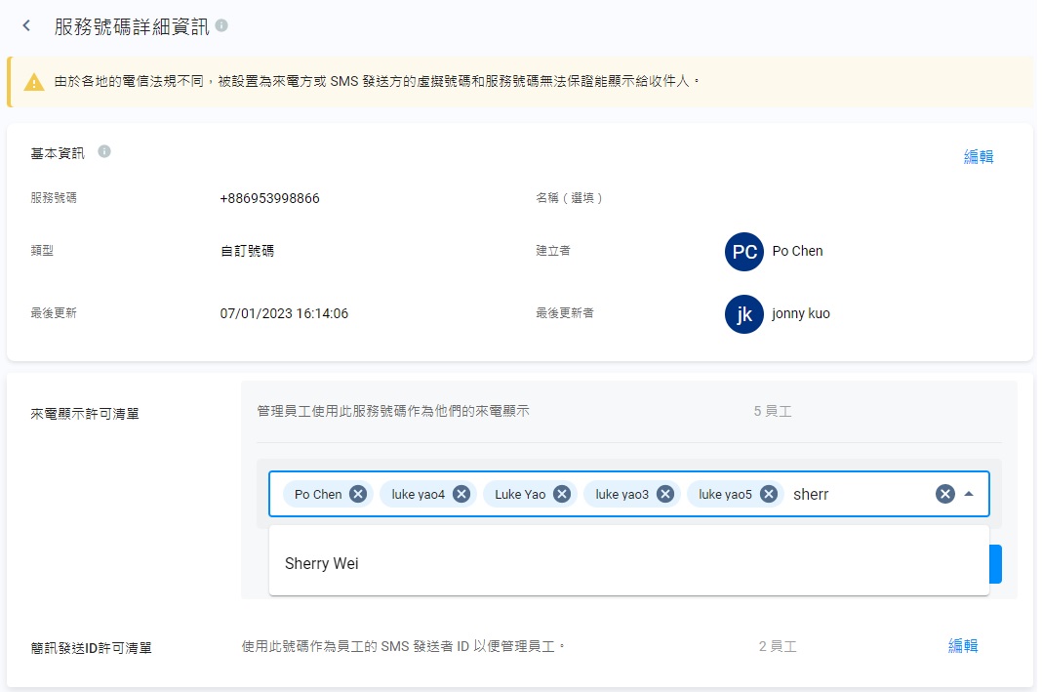
Task: Click the jk avatar of jonny kuo
Action: [x=743, y=314]
